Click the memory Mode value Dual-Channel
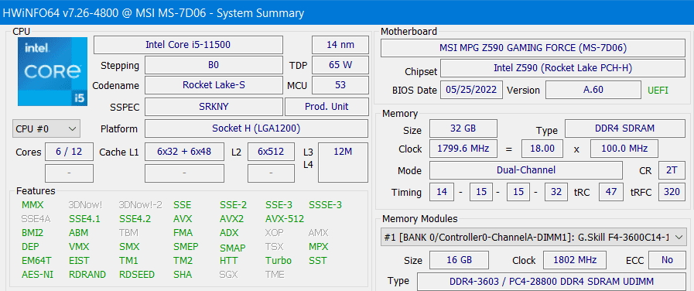Viewport: 694px width, 291px height. point(526,170)
